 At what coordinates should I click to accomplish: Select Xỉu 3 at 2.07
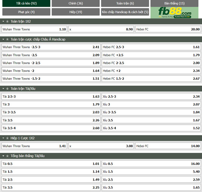(151, 104)
